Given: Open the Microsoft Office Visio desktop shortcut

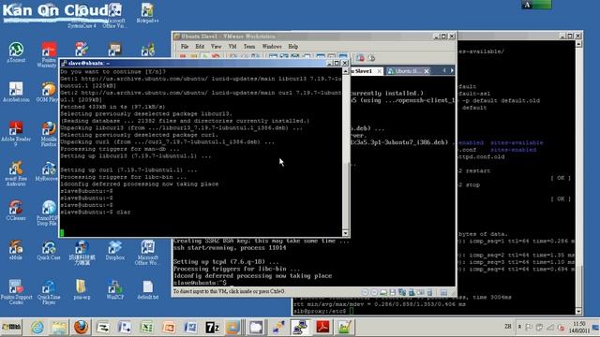Looking at the screenshot, I should 114,15.
